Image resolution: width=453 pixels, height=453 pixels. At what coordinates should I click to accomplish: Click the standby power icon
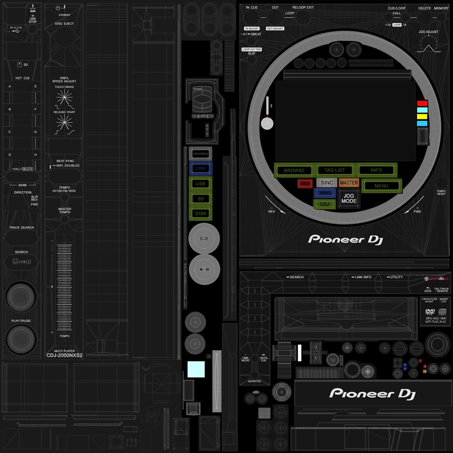(x=58, y=8)
